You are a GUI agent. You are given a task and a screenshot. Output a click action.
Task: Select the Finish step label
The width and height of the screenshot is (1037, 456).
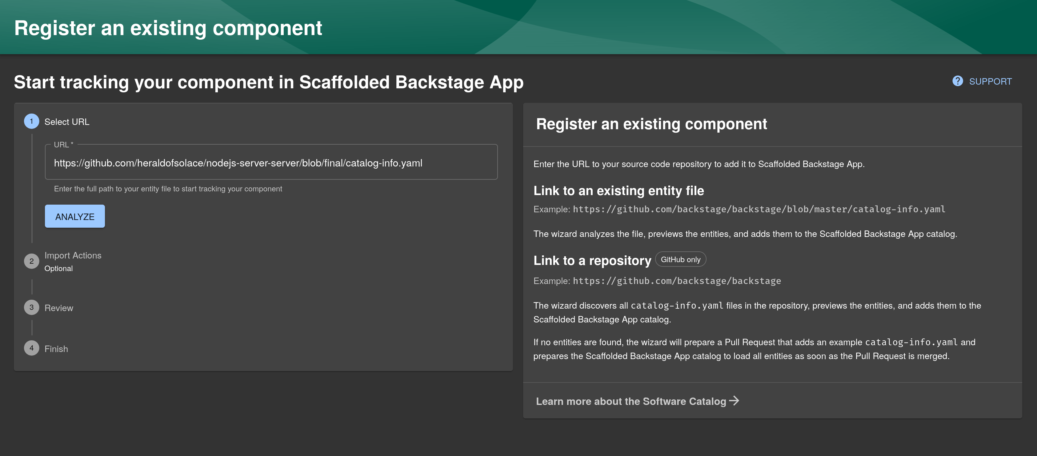[x=56, y=349]
